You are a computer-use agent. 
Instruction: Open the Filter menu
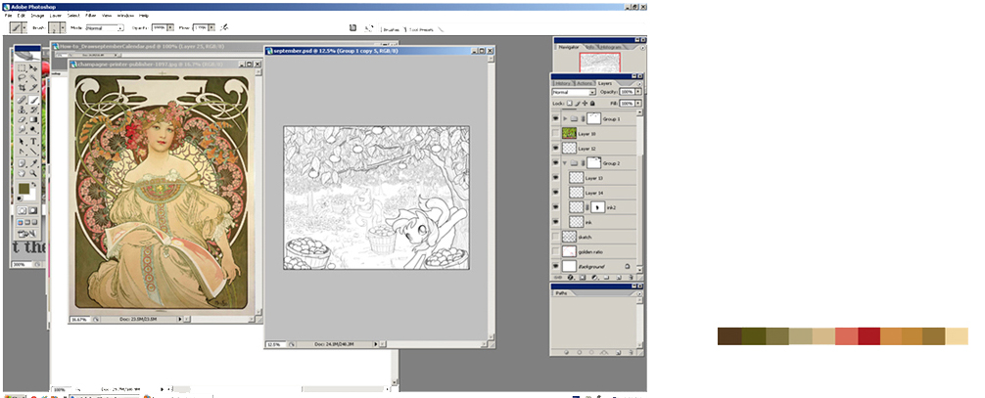tap(90, 15)
